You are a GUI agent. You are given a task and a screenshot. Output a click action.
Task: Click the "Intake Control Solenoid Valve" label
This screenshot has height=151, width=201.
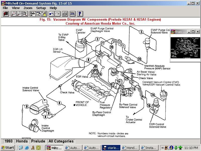(x=30, y=89)
